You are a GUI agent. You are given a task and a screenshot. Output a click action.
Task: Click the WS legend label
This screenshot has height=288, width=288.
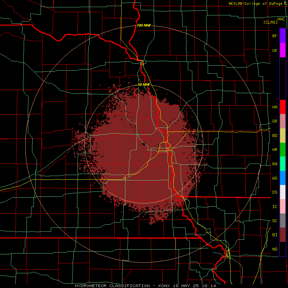tap(275, 178)
